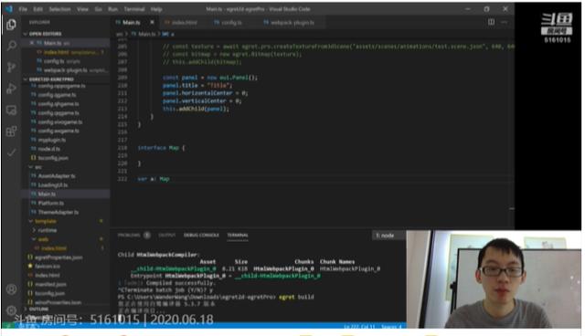Click the VS Code logo in the title bar
Viewport: 585px width, 336px height.
9,9
